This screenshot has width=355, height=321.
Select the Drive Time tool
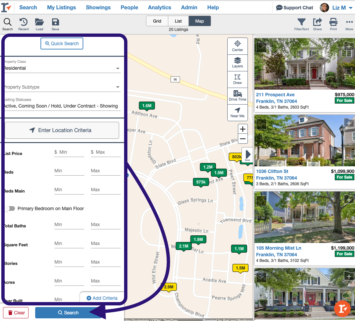tap(238, 96)
